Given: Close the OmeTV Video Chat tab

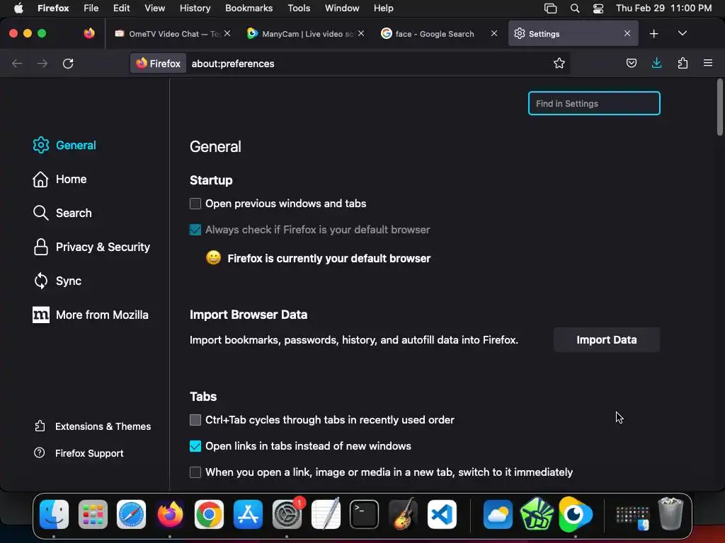Looking at the screenshot, I should pyautogui.click(x=227, y=33).
